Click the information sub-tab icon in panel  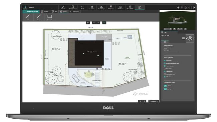pyautogui.click(x=165, y=42)
